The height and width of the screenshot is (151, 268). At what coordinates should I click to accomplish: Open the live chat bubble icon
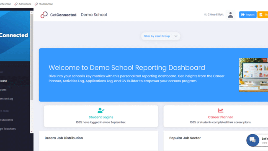click(x=253, y=140)
